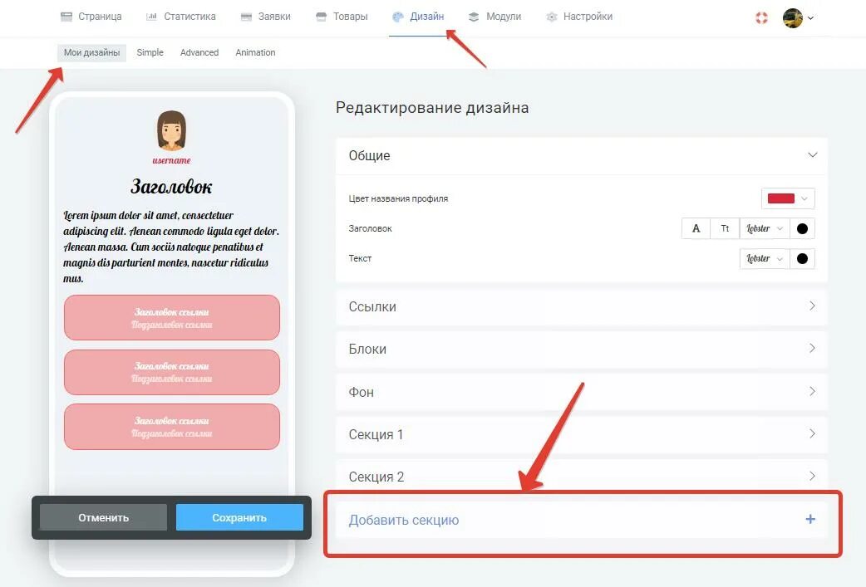Open the Заголовок Lobster font dropdown
The image size is (866, 587).
(x=765, y=228)
